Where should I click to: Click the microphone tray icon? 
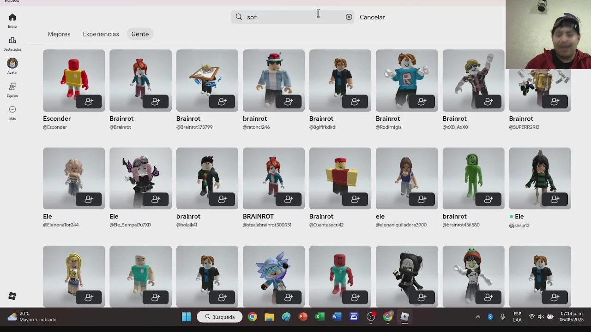point(503,317)
